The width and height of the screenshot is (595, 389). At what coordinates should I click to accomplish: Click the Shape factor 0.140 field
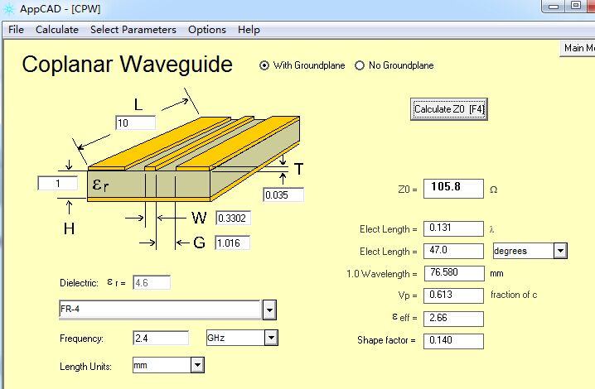pyautogui.click(x=453, y=341)
